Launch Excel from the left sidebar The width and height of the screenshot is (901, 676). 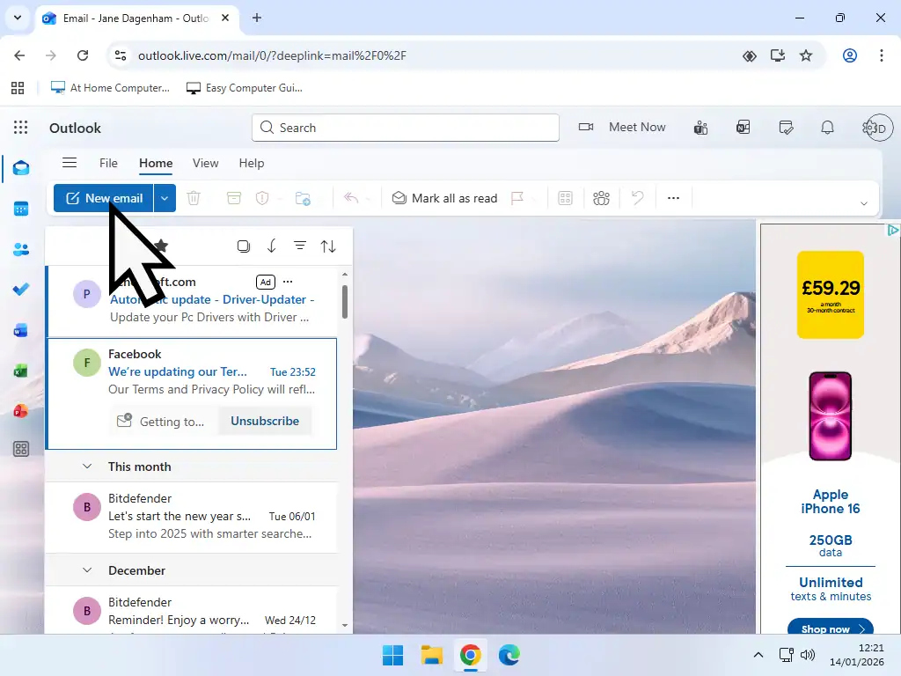[19, 371]
